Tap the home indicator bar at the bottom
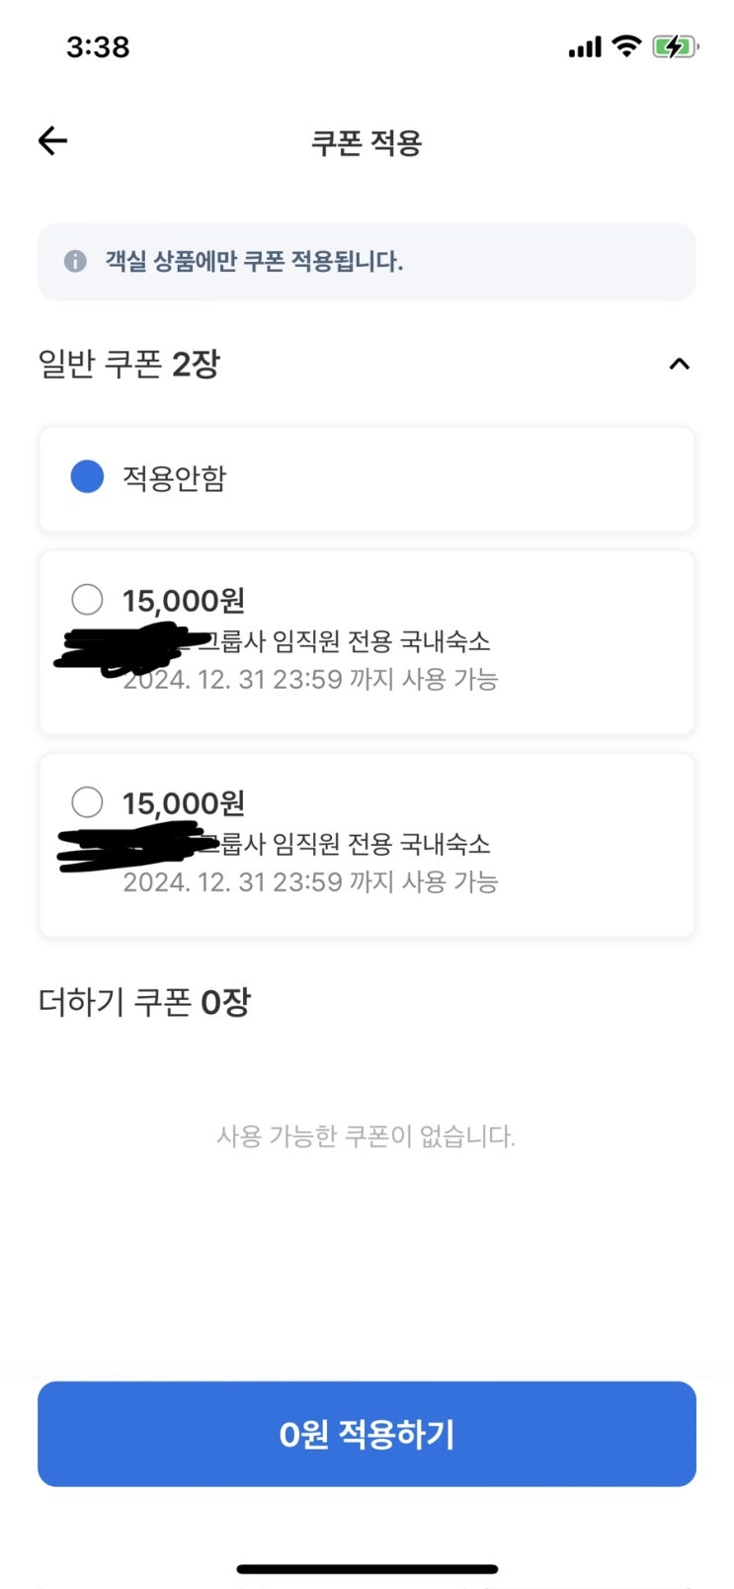734x1589 pixels. pyautogui.click(x=367, y=1568)
